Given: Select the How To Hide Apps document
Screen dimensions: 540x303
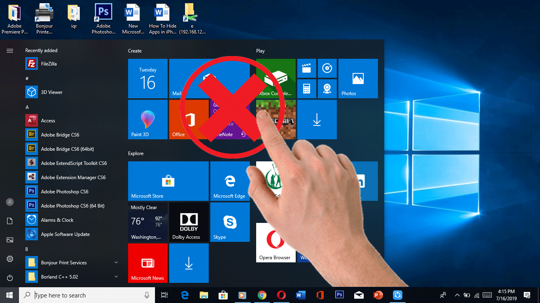Looking at the screenshot, I should tap(162, 19).
